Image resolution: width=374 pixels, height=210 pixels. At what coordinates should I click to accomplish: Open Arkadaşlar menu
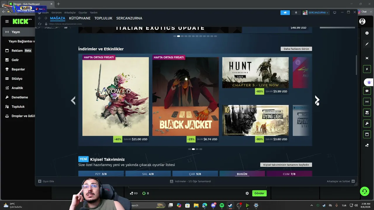pyautogui.click(x=70, y=13)
